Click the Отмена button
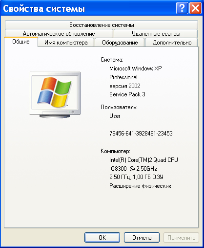 [x=142, y=238]
